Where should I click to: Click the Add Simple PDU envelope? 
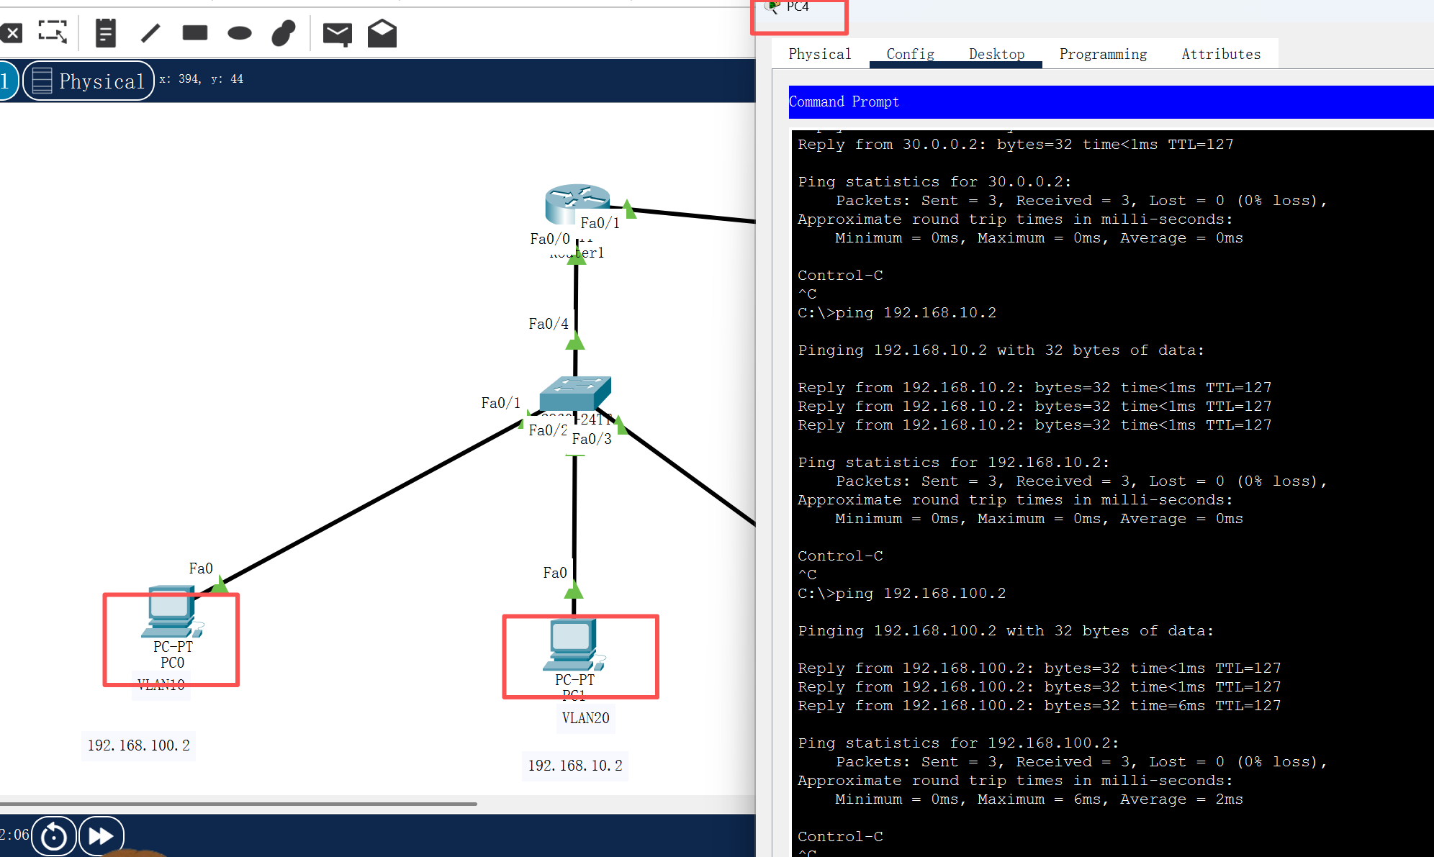tap(337, 33)
